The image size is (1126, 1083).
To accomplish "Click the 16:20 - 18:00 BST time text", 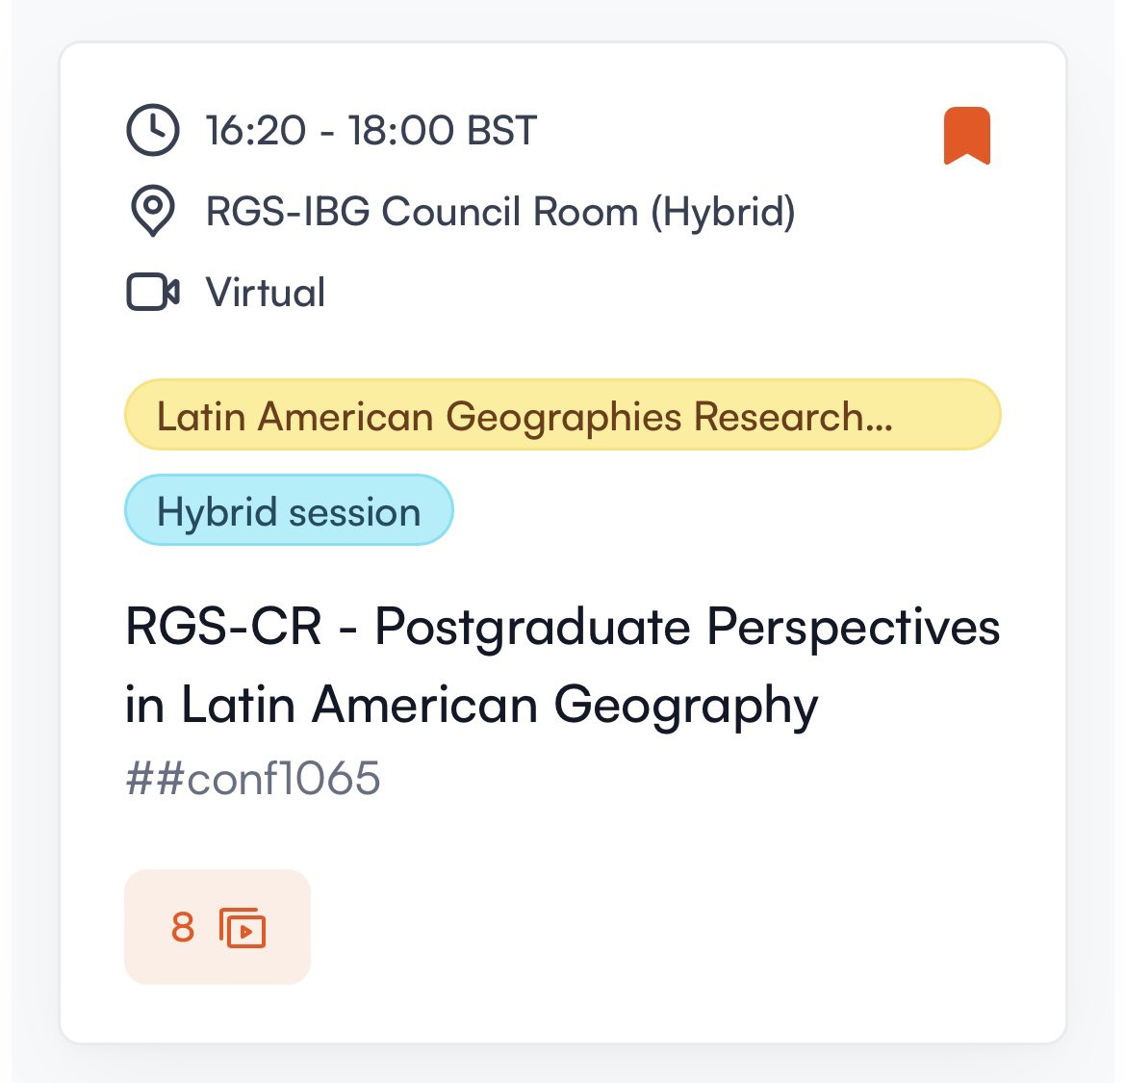I will pos(371,130).
